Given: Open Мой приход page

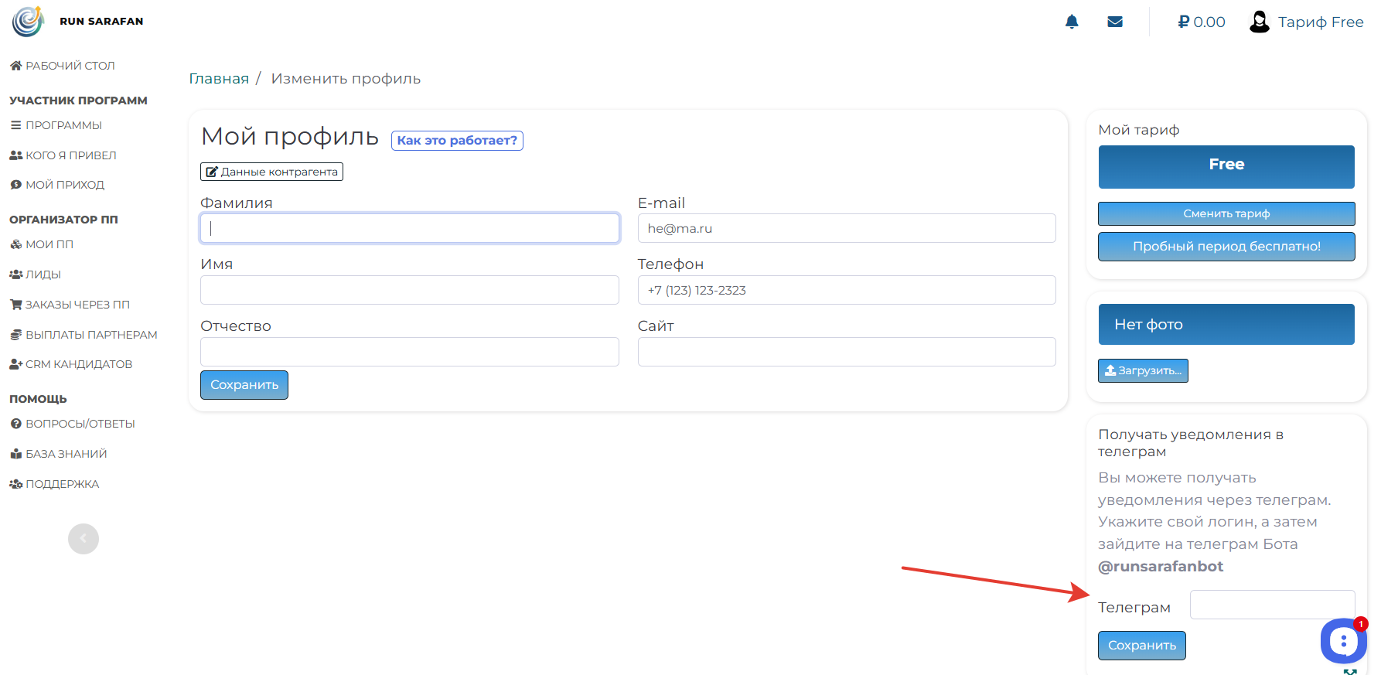Looking at the screenshot, I should (x=64, y=185).
